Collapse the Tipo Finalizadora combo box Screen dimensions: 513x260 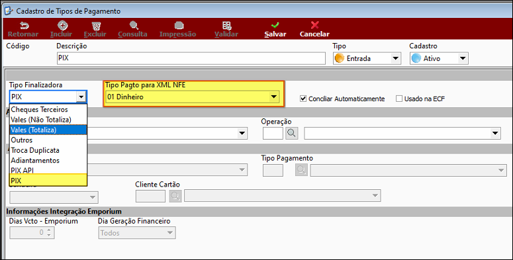(x=81, y=97)
